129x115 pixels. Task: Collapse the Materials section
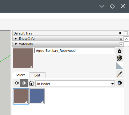[x=16, y=44]
